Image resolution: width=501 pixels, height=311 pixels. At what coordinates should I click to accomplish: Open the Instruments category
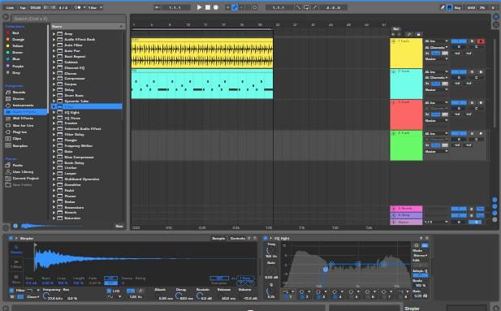click(x=23, y=106)
